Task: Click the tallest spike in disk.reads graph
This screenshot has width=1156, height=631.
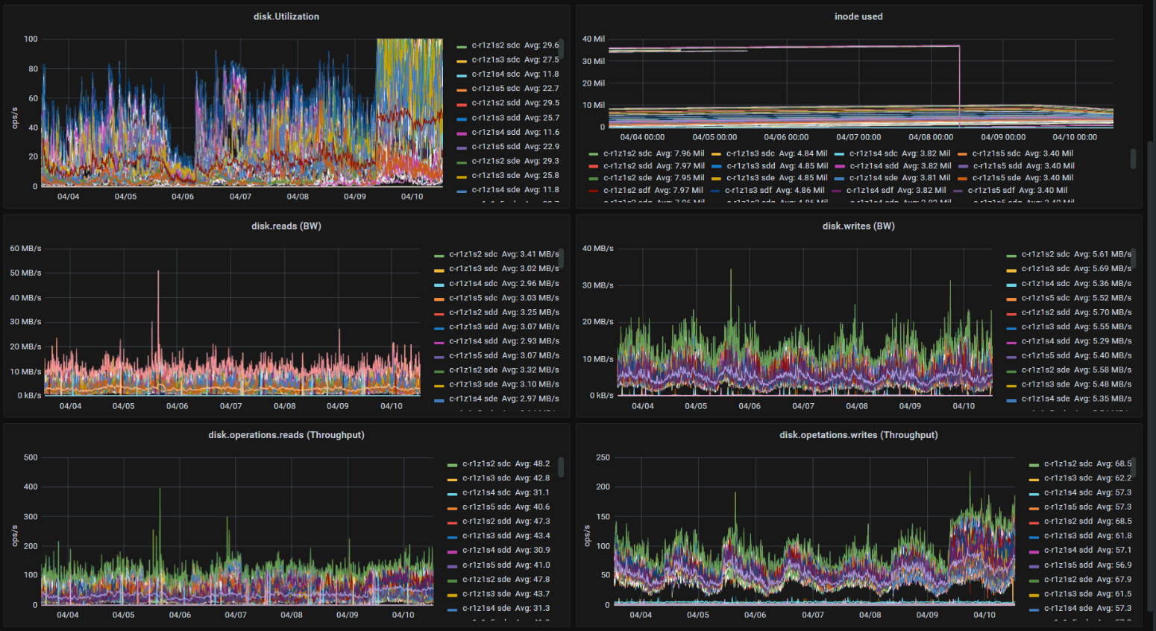Action: coord(158,273)
